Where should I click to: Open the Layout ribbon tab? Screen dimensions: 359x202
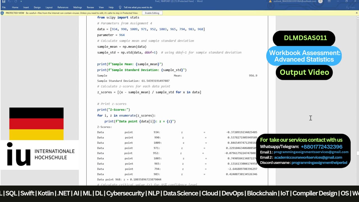49,7
